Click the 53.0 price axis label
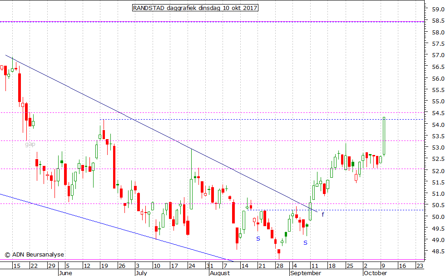Image resolution: width=446 pixels, height=276 pixels. click(x=438, y=148)
